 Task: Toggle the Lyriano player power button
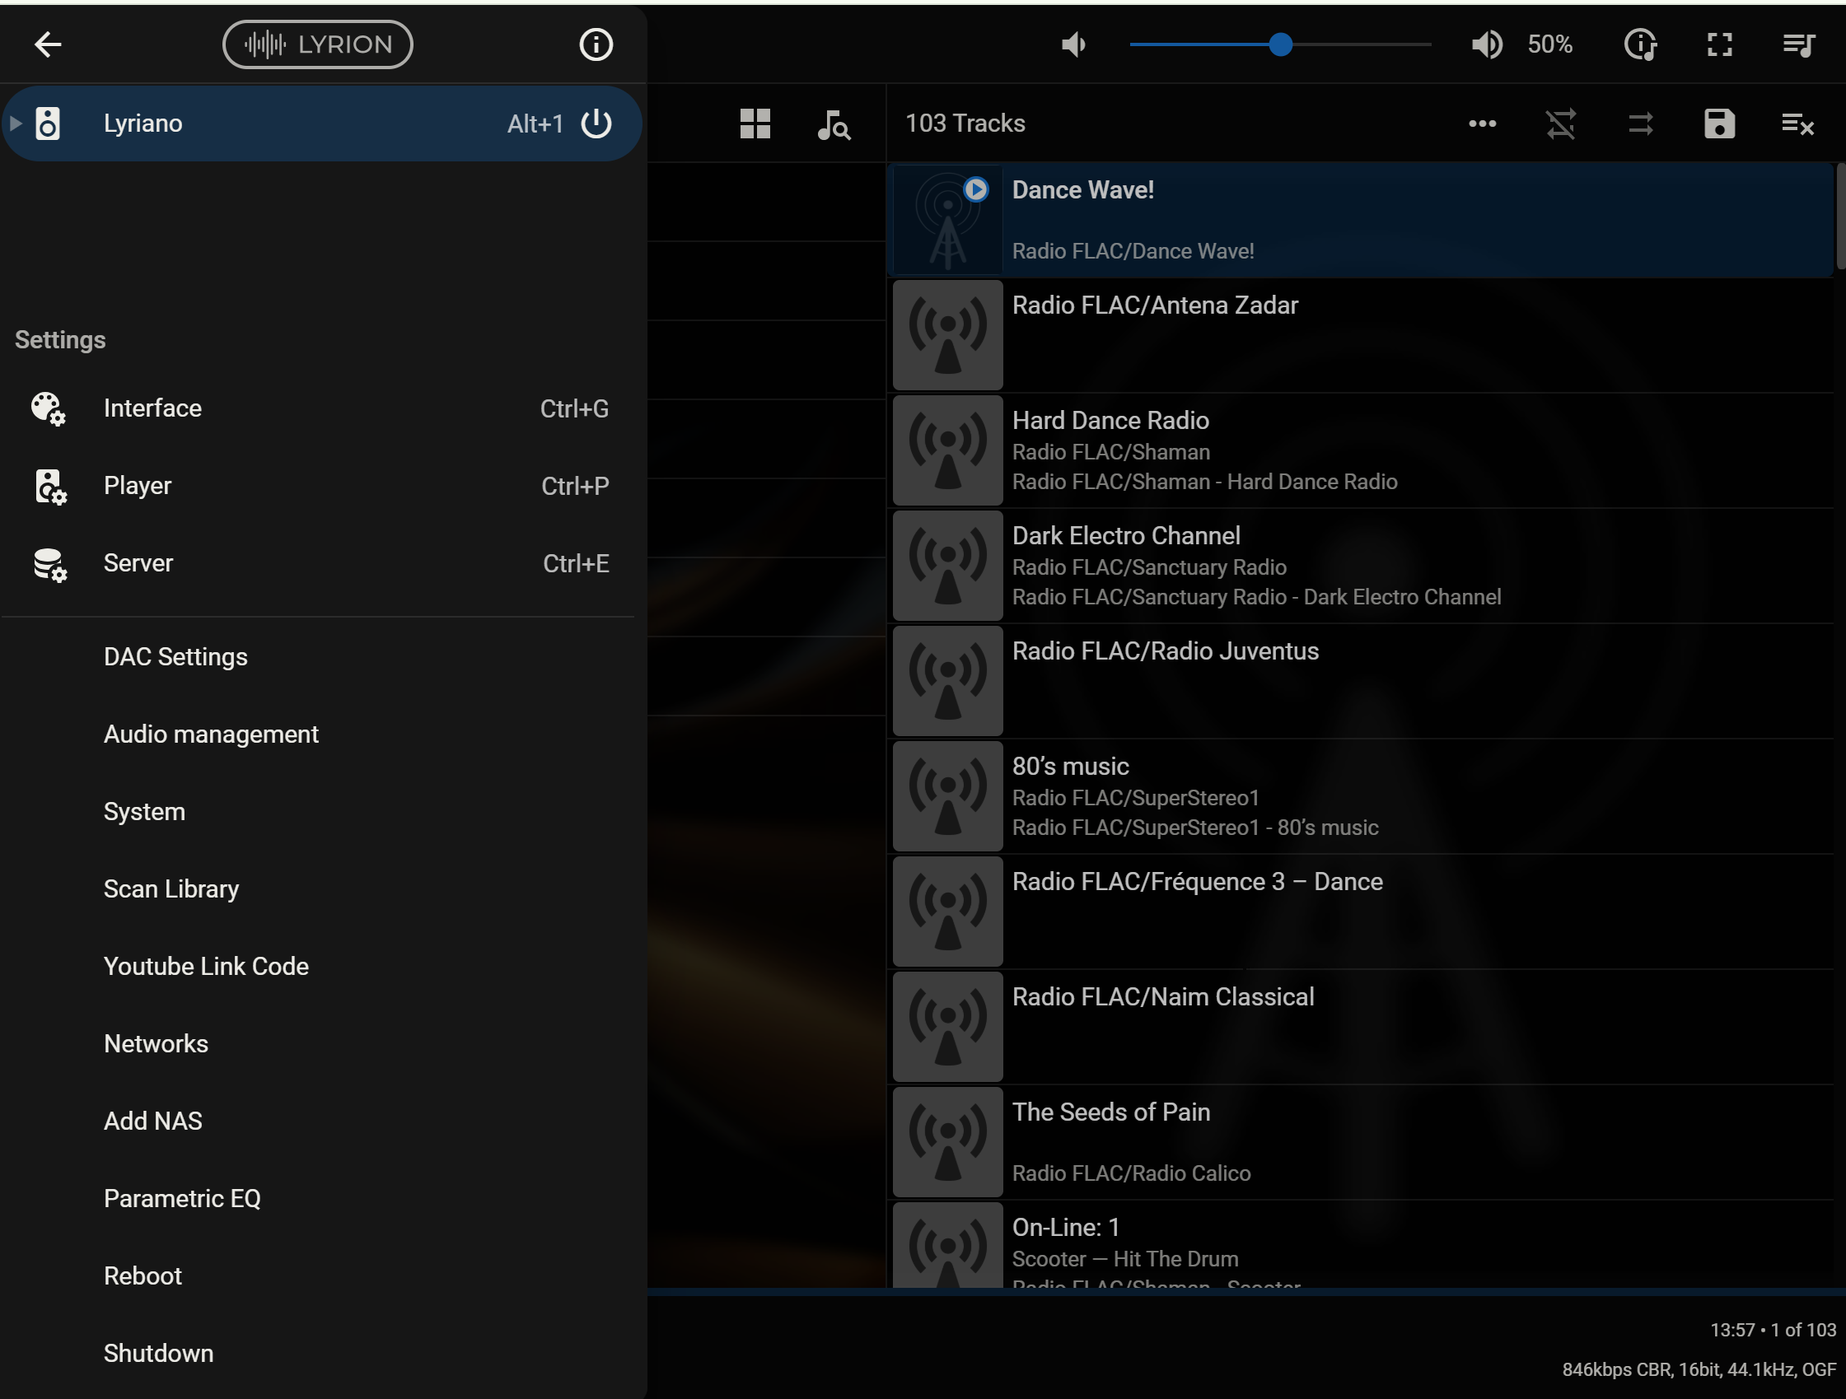596,124
